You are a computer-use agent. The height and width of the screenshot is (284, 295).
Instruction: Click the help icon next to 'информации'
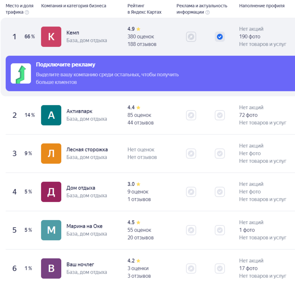[x=208, y=12]
